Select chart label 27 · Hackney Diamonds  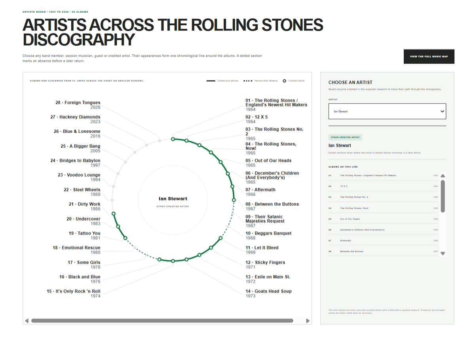(75, 119)
